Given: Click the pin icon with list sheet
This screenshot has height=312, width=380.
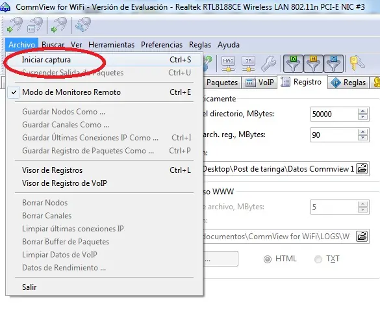Looking at the screenshot, I should point(35,25).
